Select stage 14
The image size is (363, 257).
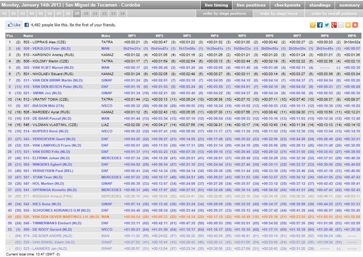pos(122,14)
